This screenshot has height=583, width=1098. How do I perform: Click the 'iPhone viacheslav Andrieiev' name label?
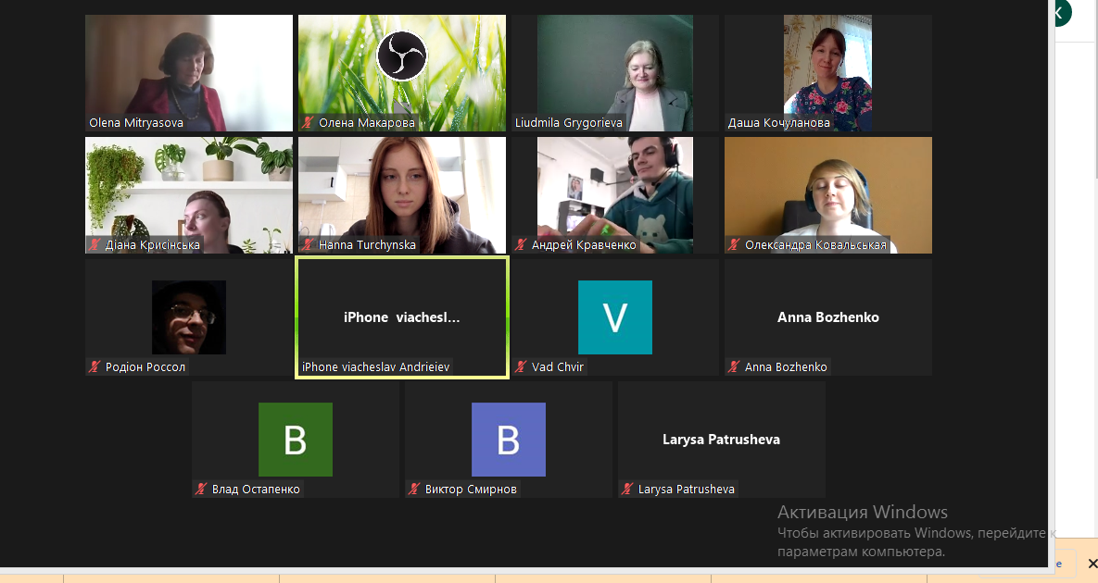click(x=376, y=367)
